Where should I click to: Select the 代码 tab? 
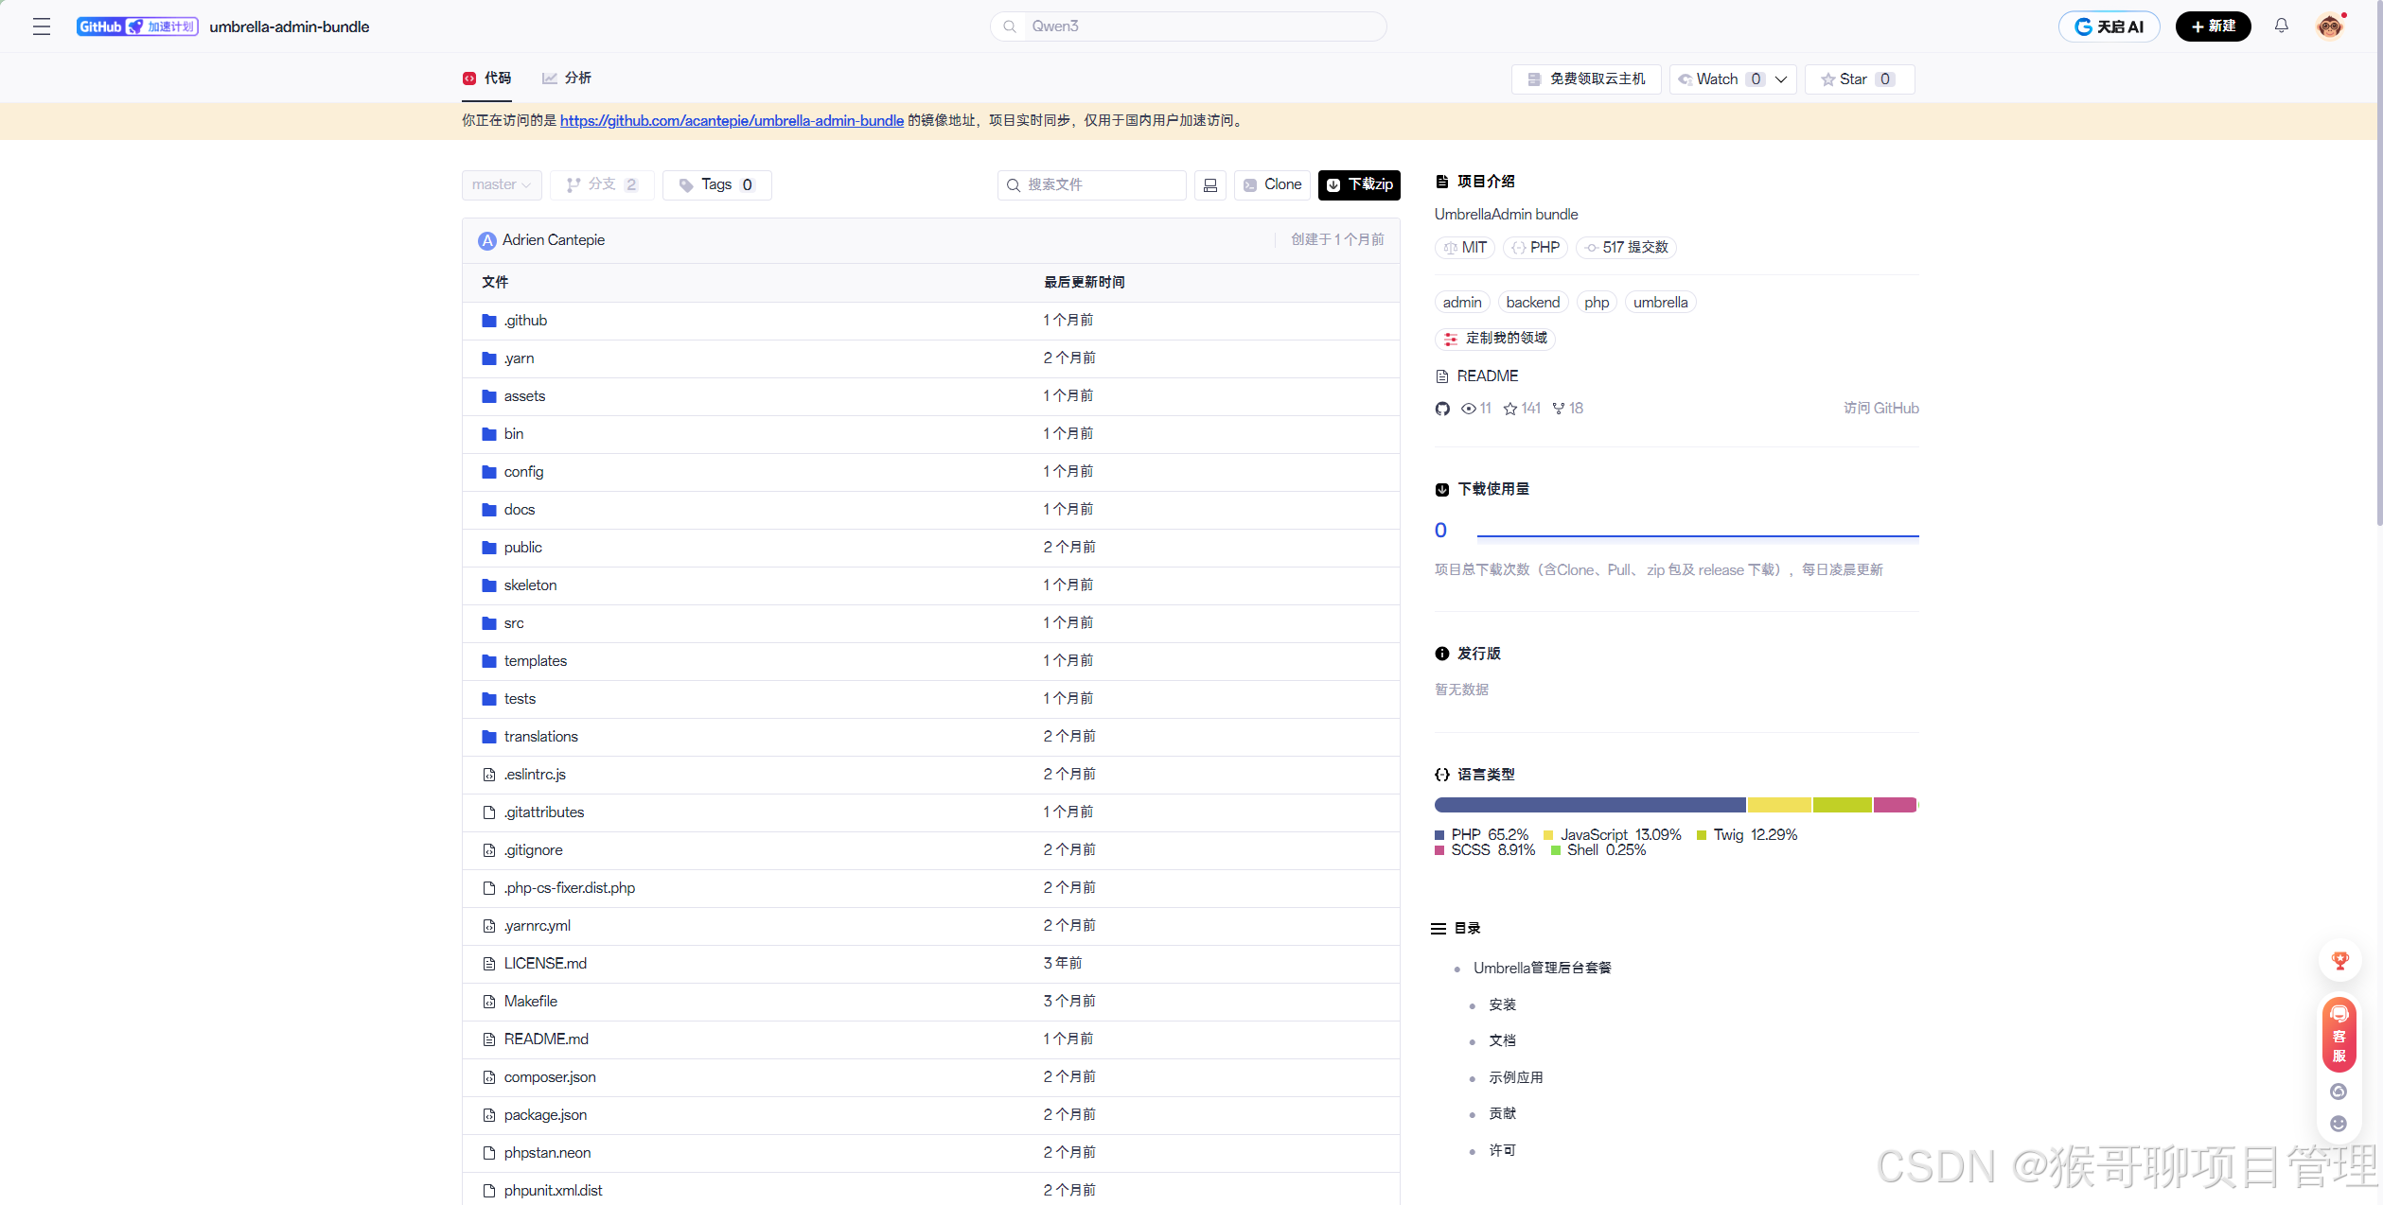(x=487, y=79)
